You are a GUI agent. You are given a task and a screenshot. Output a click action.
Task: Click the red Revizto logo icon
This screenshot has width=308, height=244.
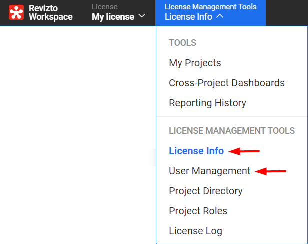[x=16, y=12]
